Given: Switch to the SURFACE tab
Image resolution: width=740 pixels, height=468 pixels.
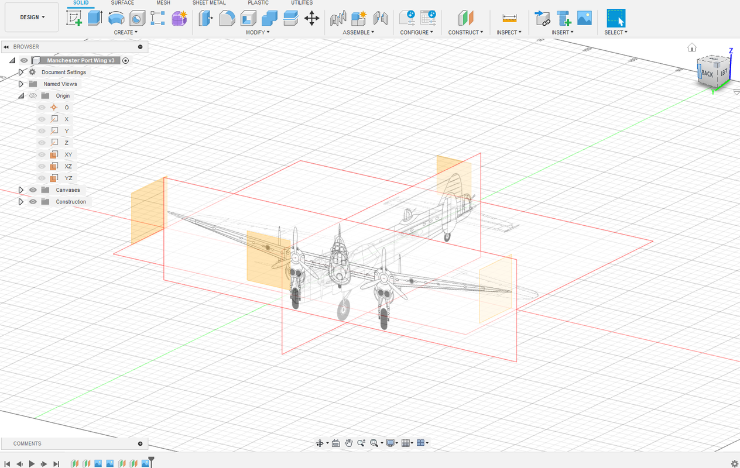Looking at the screenshot, I should 122,3.
